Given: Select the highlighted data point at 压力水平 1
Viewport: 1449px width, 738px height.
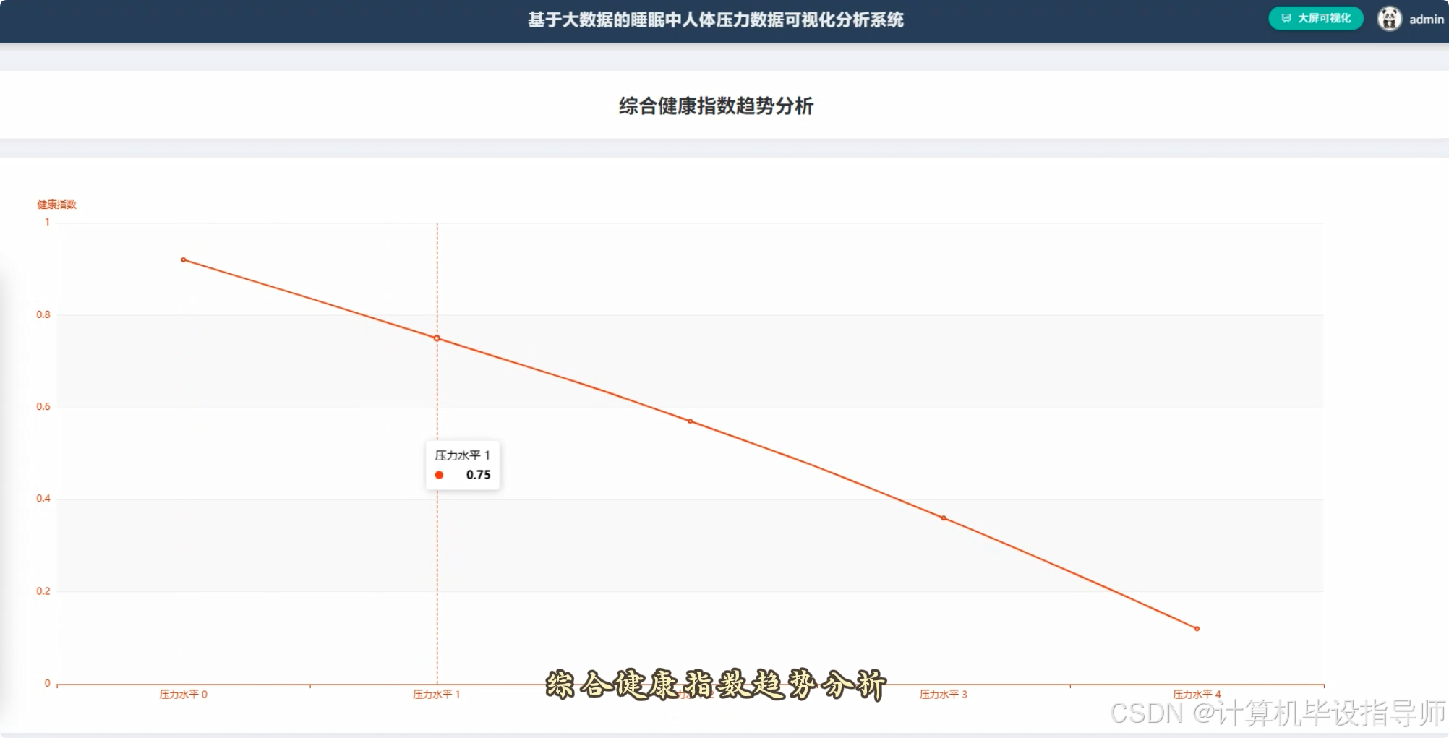Looking at the screenshot, I should click(x=437, y=338).
